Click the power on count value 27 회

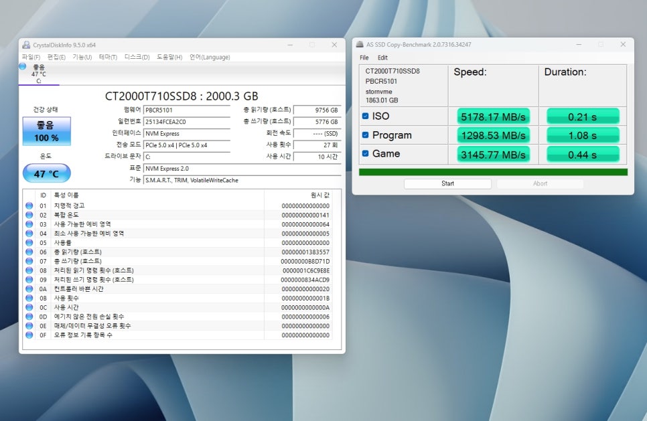317,145
